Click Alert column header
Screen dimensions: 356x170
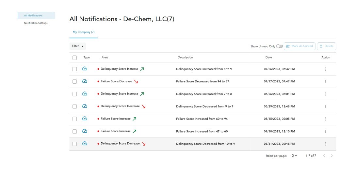click(x=105, y=58)
